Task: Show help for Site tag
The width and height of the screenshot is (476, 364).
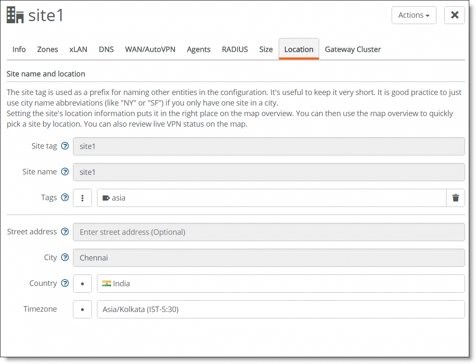Action: tap(65, 146)
